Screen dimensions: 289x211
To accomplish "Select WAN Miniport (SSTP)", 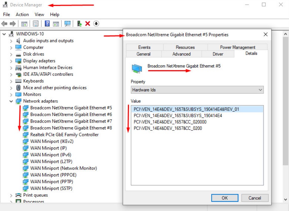I will pos(51,189).
